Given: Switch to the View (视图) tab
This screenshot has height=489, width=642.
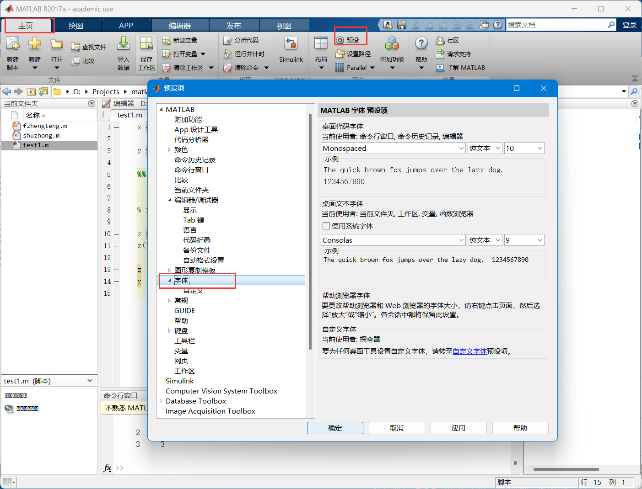Looking at the screenshot, I should [x=284, y=26].
